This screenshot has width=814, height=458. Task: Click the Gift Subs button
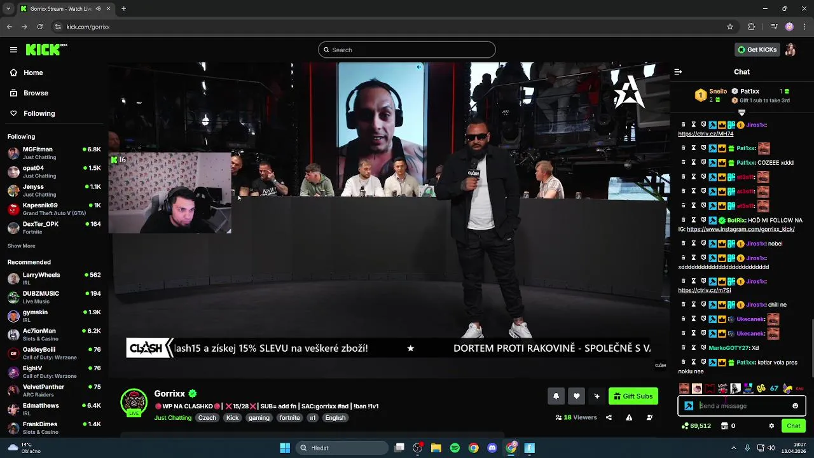click(633, 396)
